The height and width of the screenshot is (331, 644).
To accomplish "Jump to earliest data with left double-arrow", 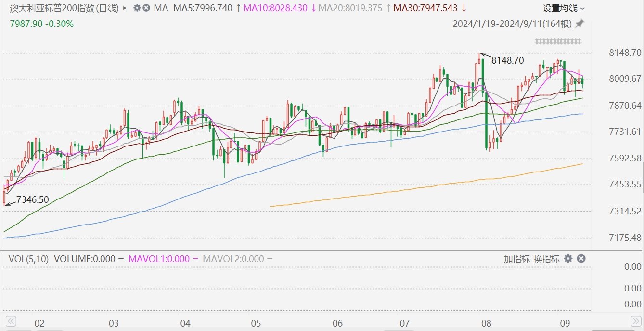I will pyautogui.click(x=11, y=320).
